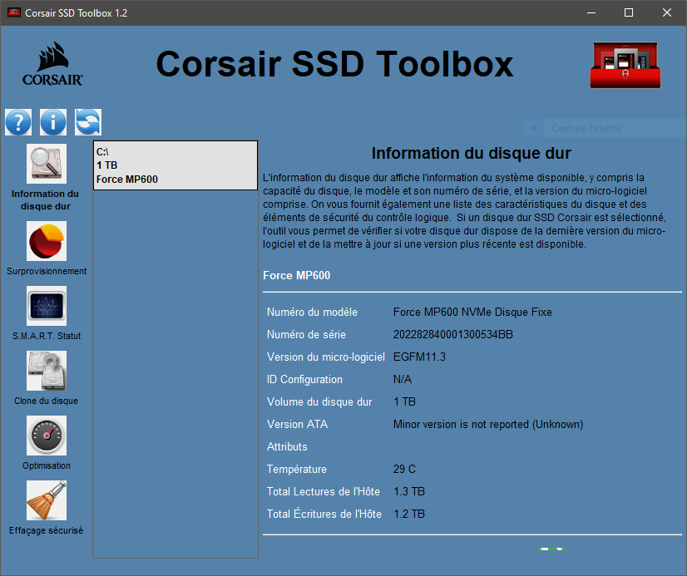Click the Clone du disque label
687x576 pixels.
(46, 401)
